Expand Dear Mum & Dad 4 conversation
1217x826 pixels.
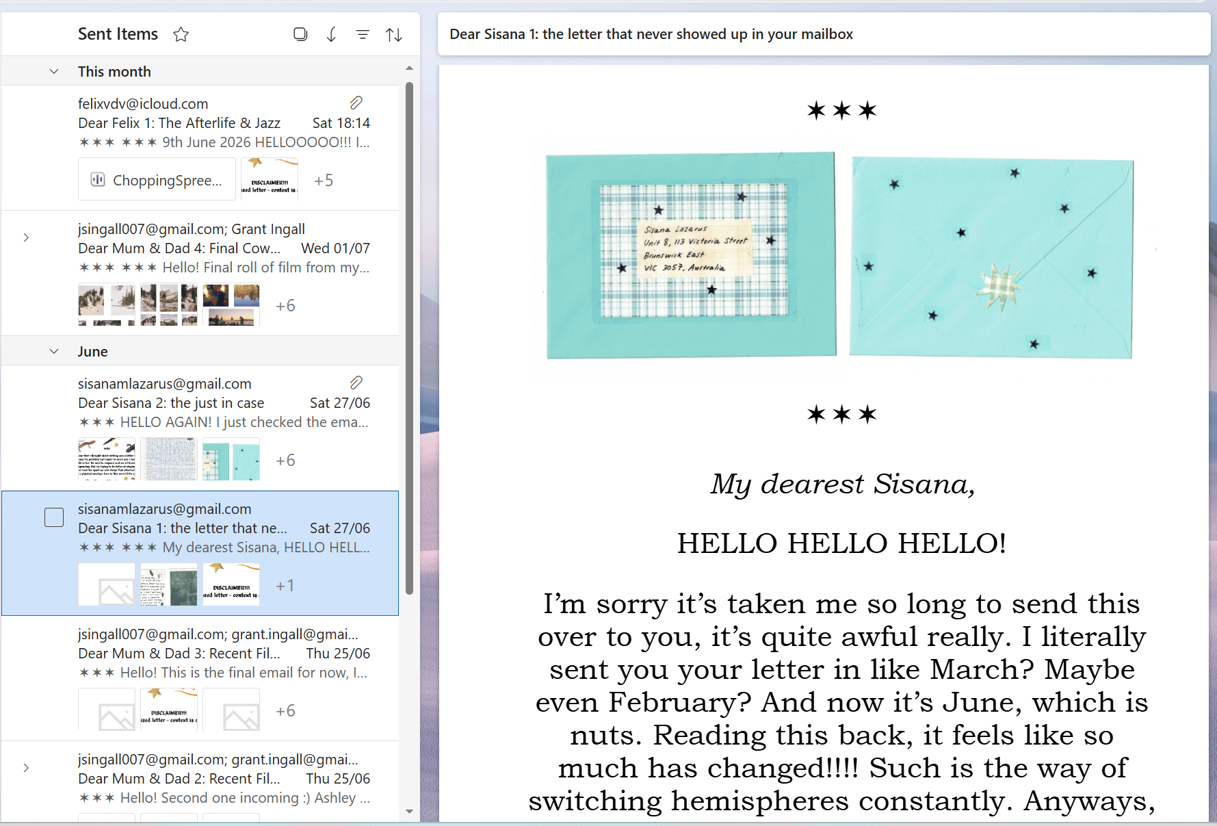(x=26, y=237)
